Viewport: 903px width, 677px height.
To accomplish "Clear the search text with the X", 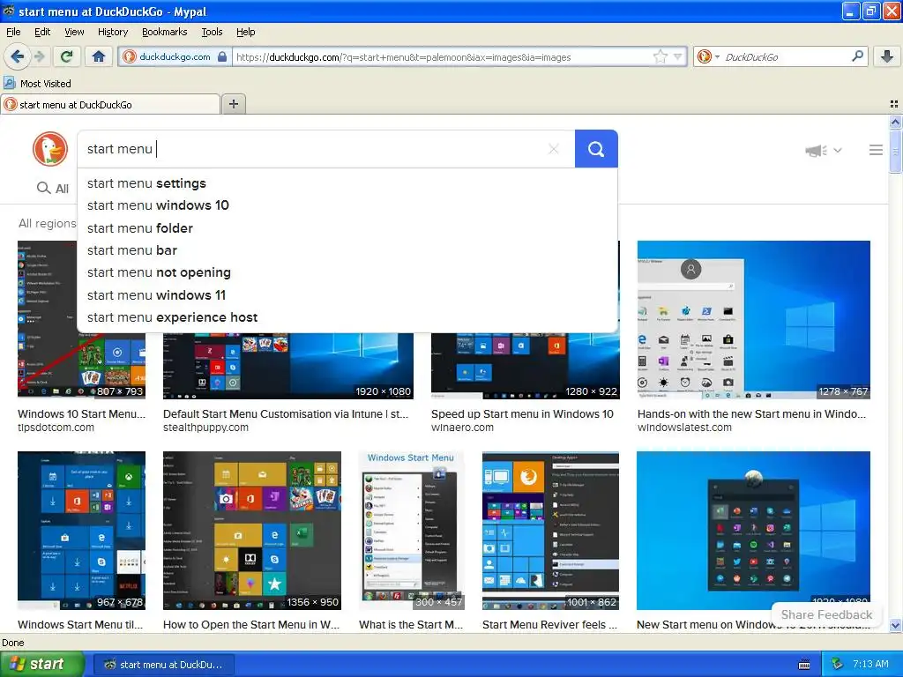I will click(x=554, y=149).
